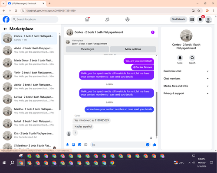
Task: Open the Kris conversation
Action: 29,135
